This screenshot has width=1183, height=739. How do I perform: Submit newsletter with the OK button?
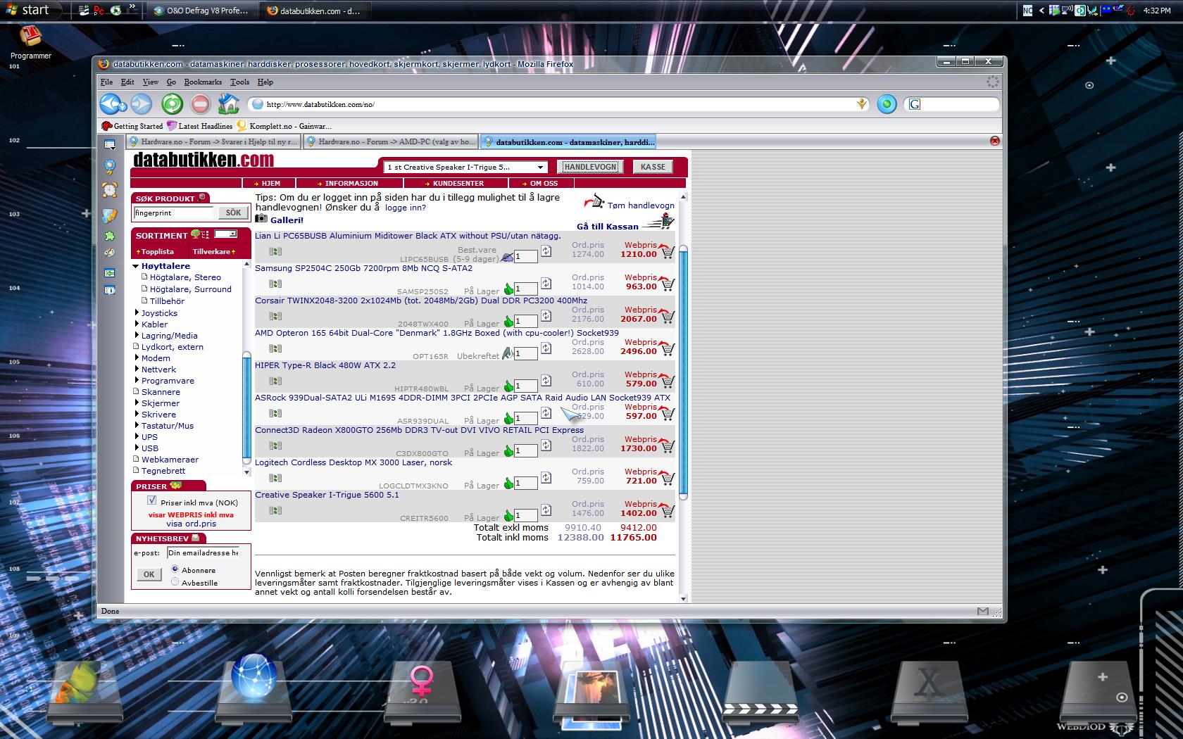(x=149, y=574)
